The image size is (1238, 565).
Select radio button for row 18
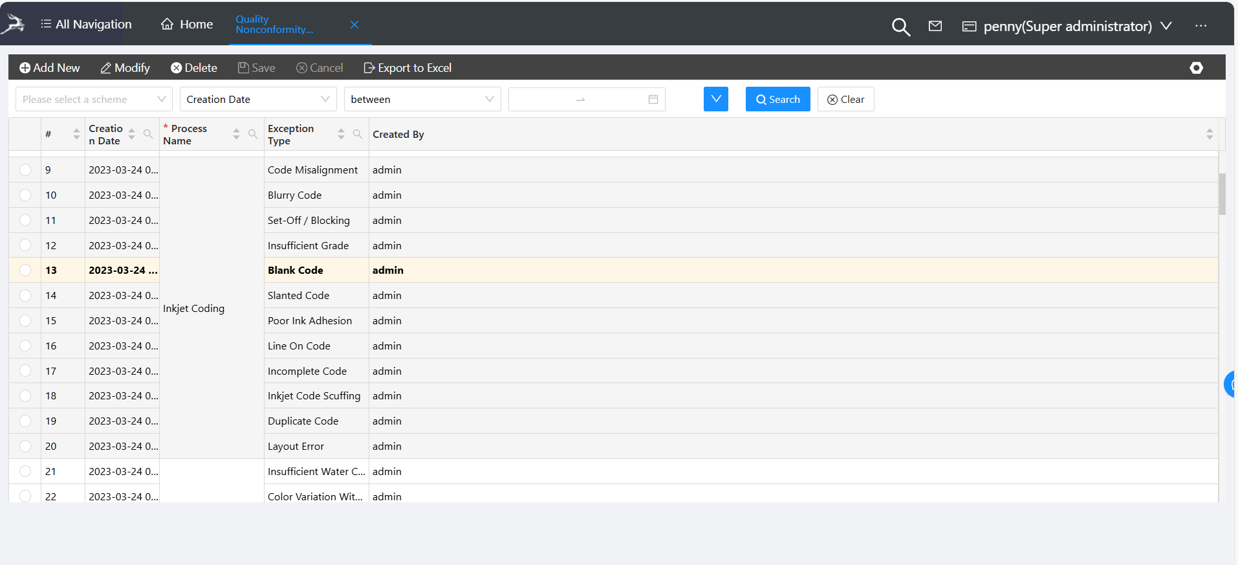(25, 396)
